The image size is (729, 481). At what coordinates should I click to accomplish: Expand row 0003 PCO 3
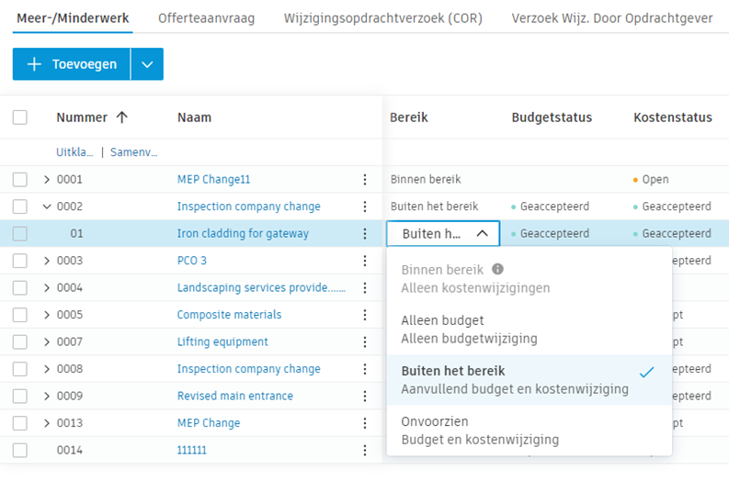46,261
